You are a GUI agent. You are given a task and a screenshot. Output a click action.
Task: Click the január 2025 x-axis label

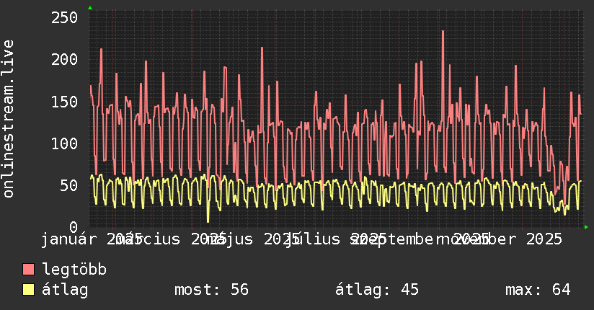(91, 239)
